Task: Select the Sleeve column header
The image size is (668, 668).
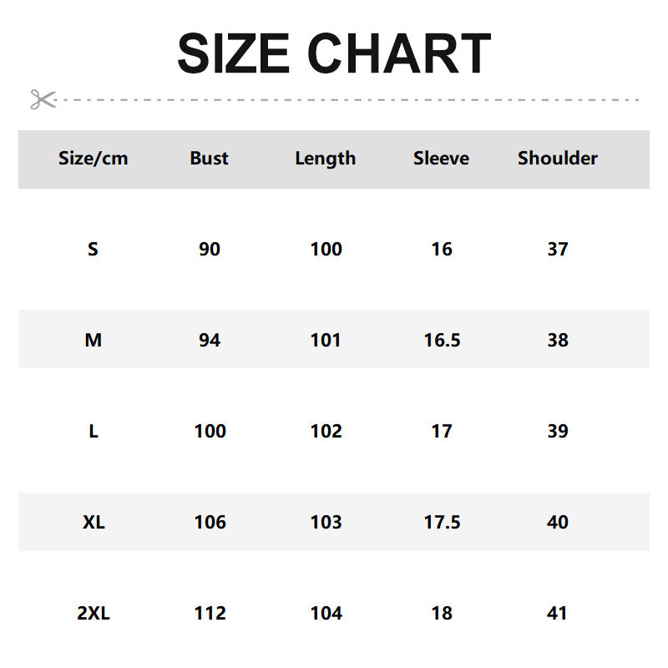Action: (441, 159)
